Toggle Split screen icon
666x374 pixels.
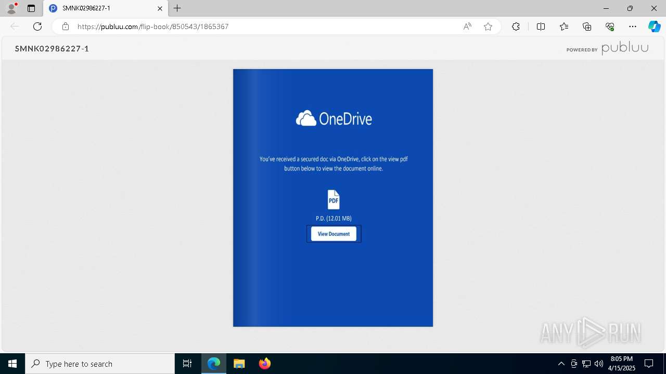pos(541,26)
